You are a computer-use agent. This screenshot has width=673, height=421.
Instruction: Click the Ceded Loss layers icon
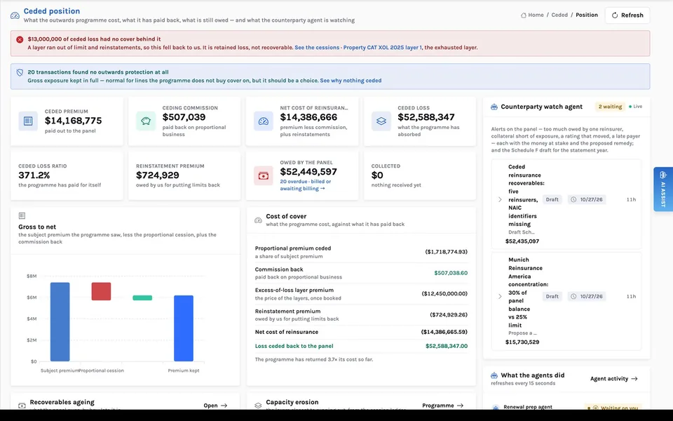381,121
